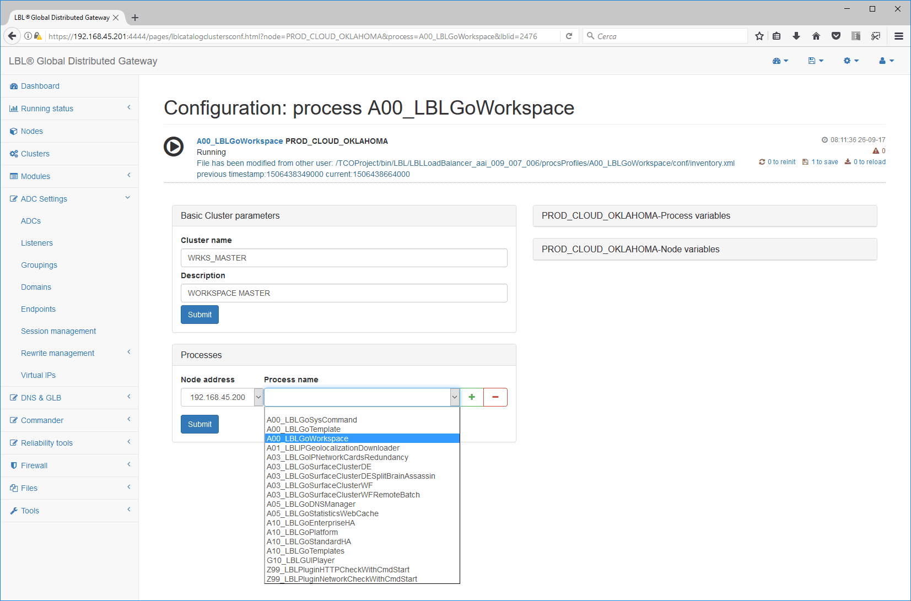Select Z99_LBLPluginHTTPCheckWithCmdStart option

362,570
